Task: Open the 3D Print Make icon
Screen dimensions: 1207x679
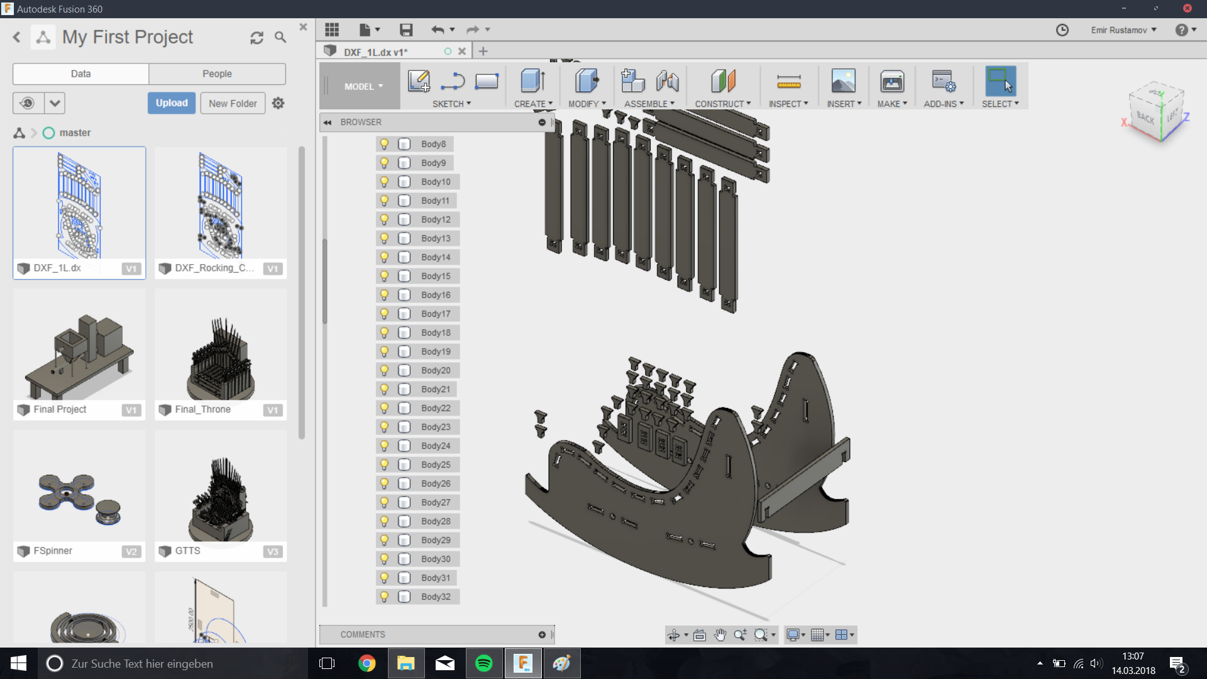Action: [892, 81]
